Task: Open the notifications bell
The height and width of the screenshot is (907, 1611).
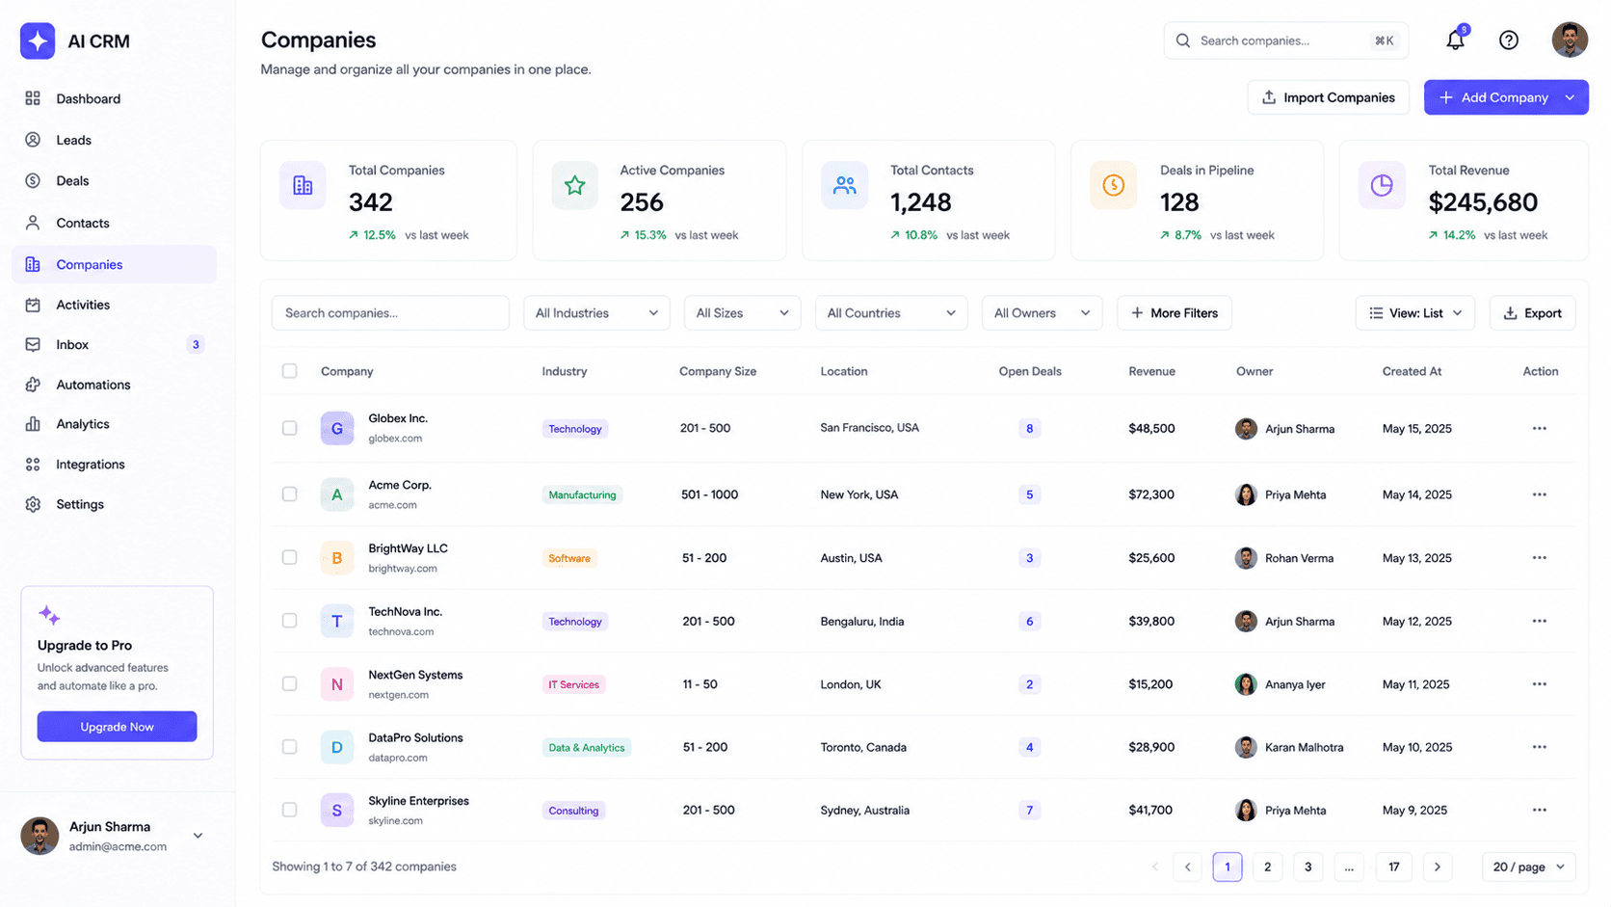Action: coord(1455,40)
